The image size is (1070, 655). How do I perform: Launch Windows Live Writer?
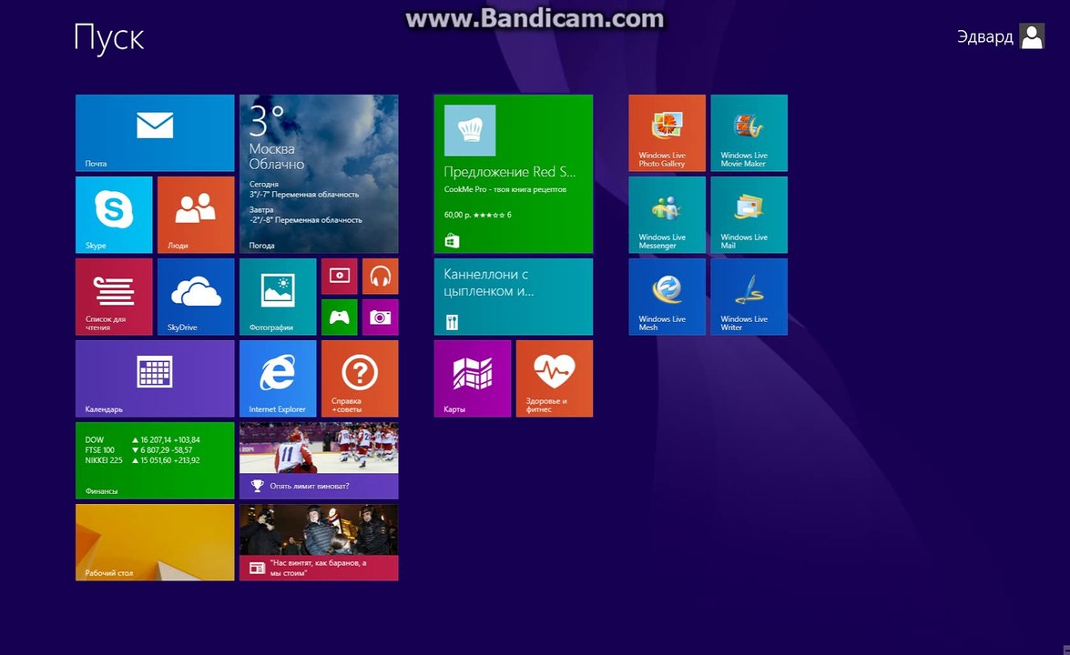click(749, 297)
